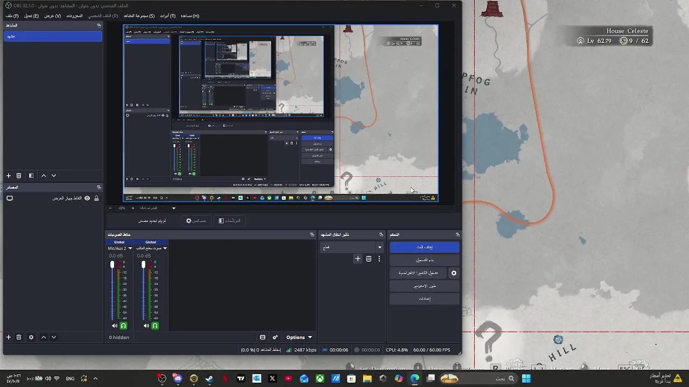Move source up in Sources panel

coord(44,338)
